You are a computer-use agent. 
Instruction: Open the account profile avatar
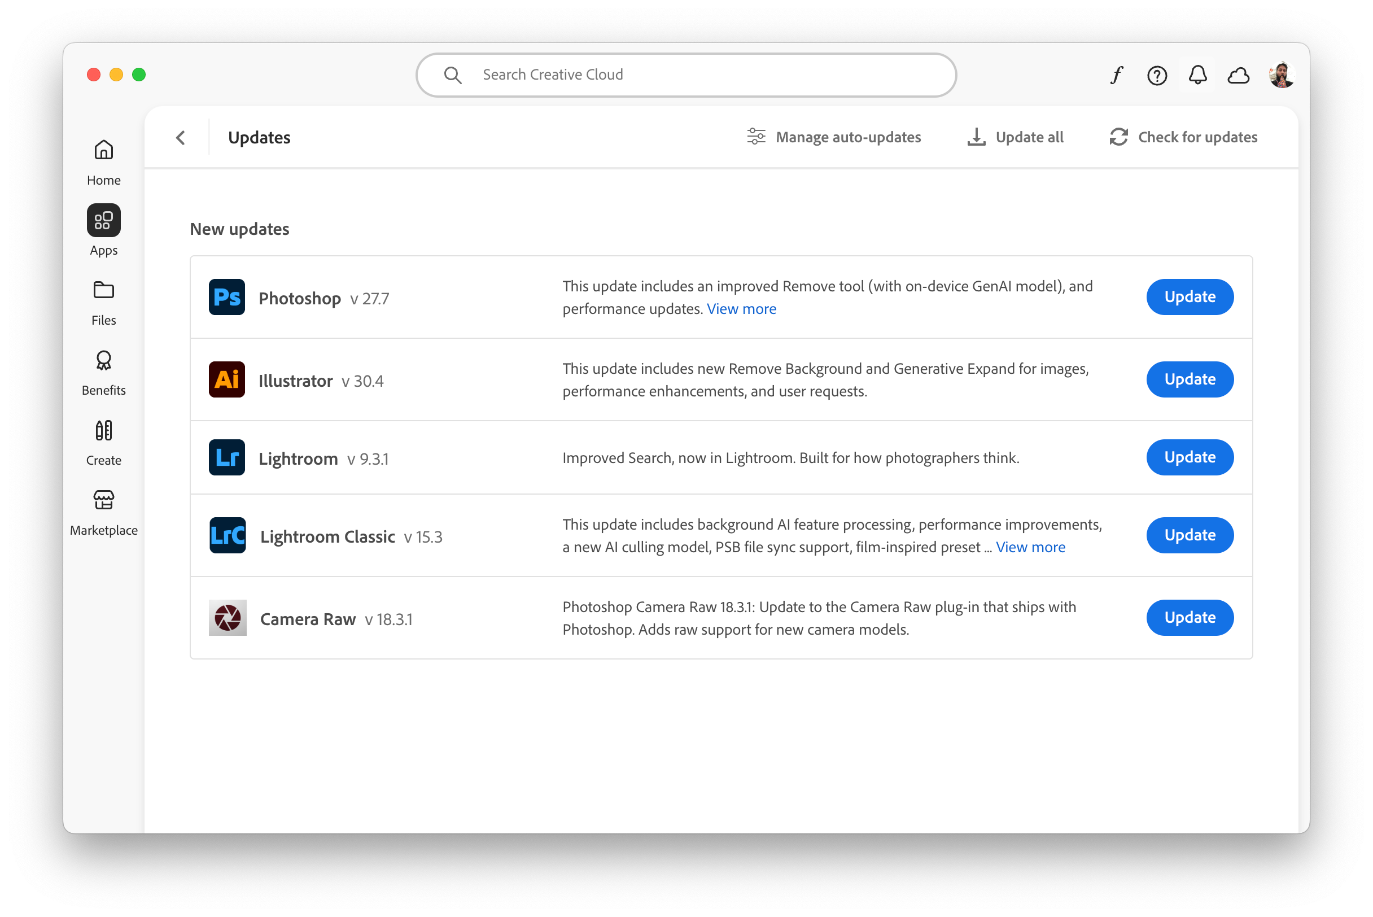coord(1281,75)
